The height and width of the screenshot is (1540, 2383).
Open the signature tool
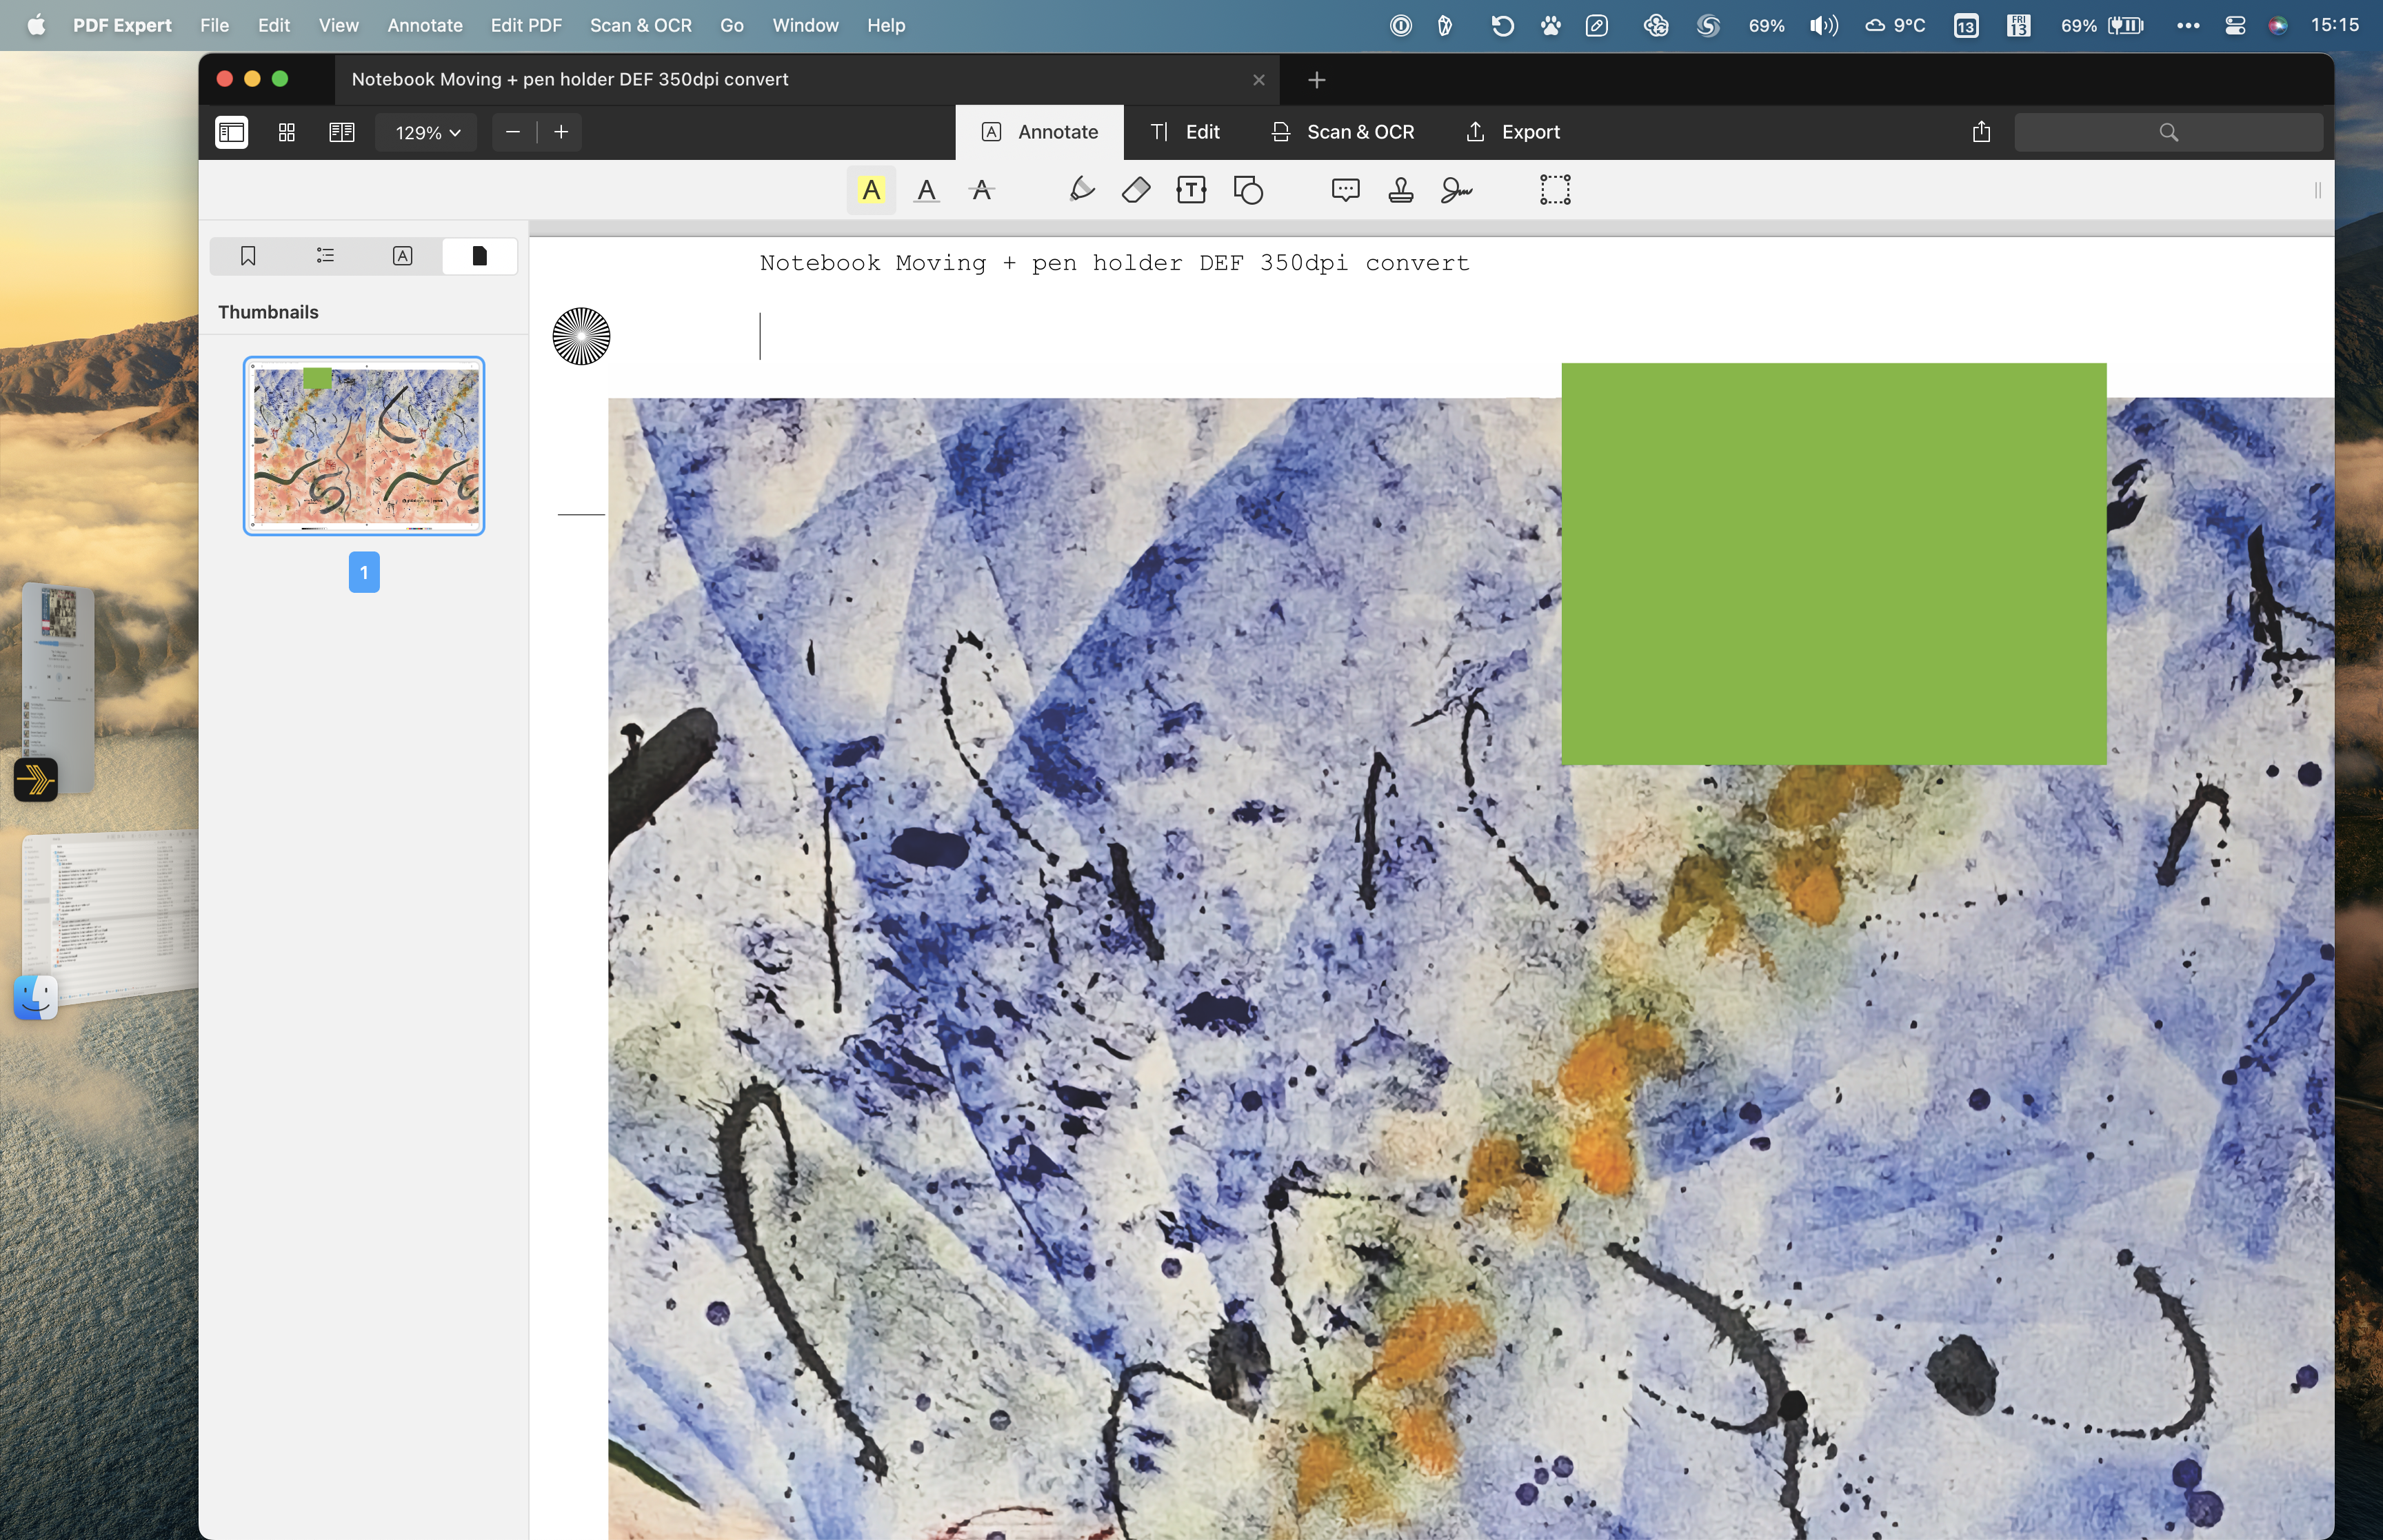[1456, 190]
